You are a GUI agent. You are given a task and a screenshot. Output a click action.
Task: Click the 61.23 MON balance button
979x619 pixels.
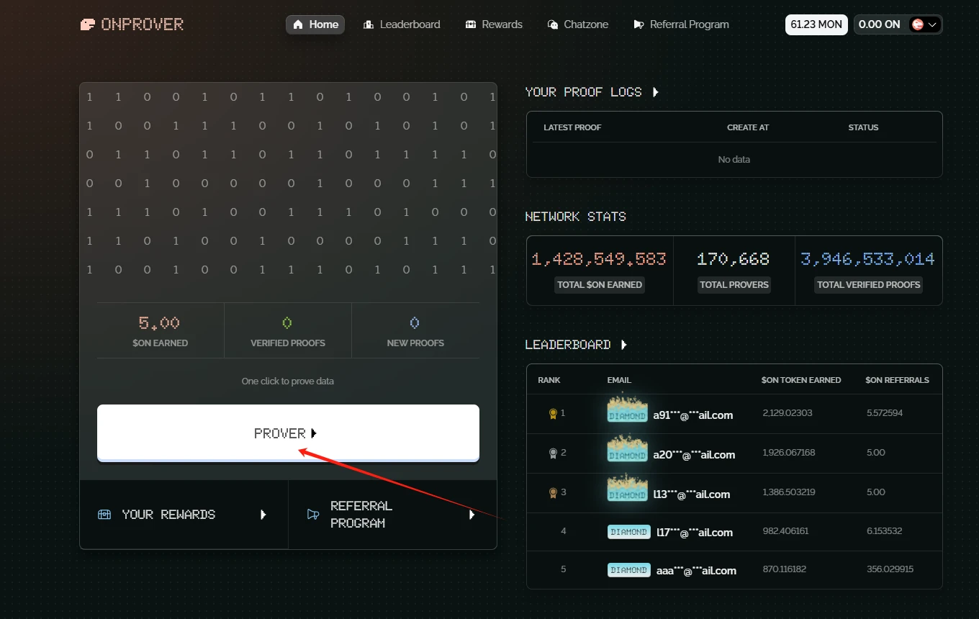[x=816, y=24]
